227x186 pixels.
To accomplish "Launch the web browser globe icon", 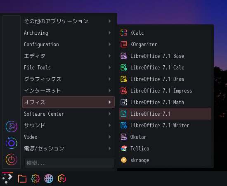I will click(x=49, y=179).
